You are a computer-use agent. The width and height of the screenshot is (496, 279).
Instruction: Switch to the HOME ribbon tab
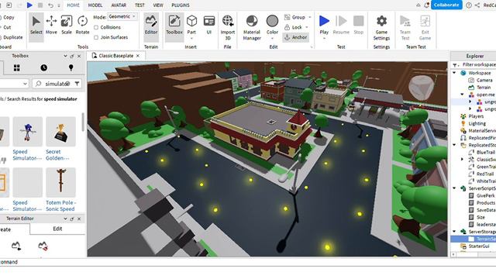pyautogui.click(x=74, y=5)
